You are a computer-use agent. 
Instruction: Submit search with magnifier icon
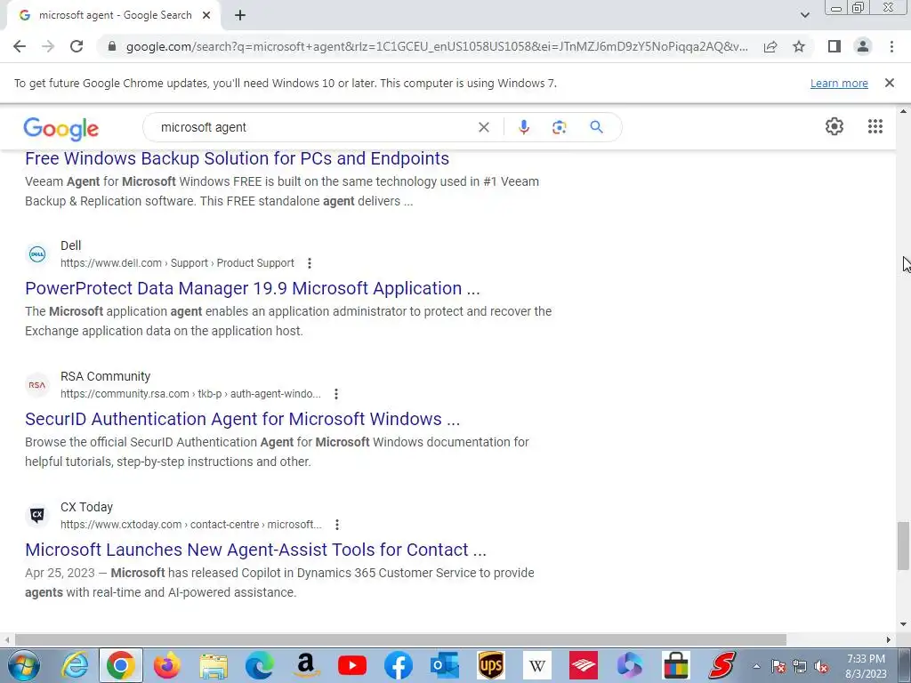pyautogui.click(x=597, y=127)
